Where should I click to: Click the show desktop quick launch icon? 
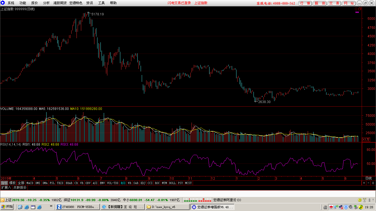20,207
